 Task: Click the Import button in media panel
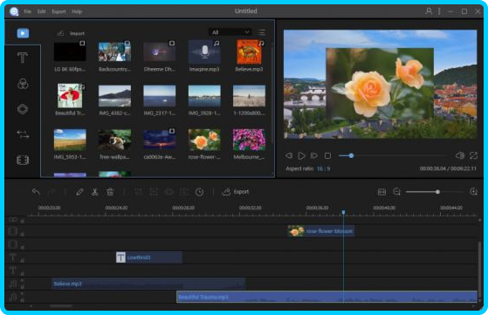tap(71, 33)
